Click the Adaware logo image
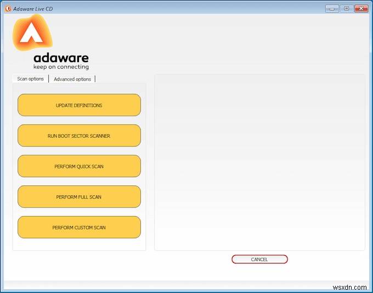This screenshot has width=373, height=293. tap(32, 32)
